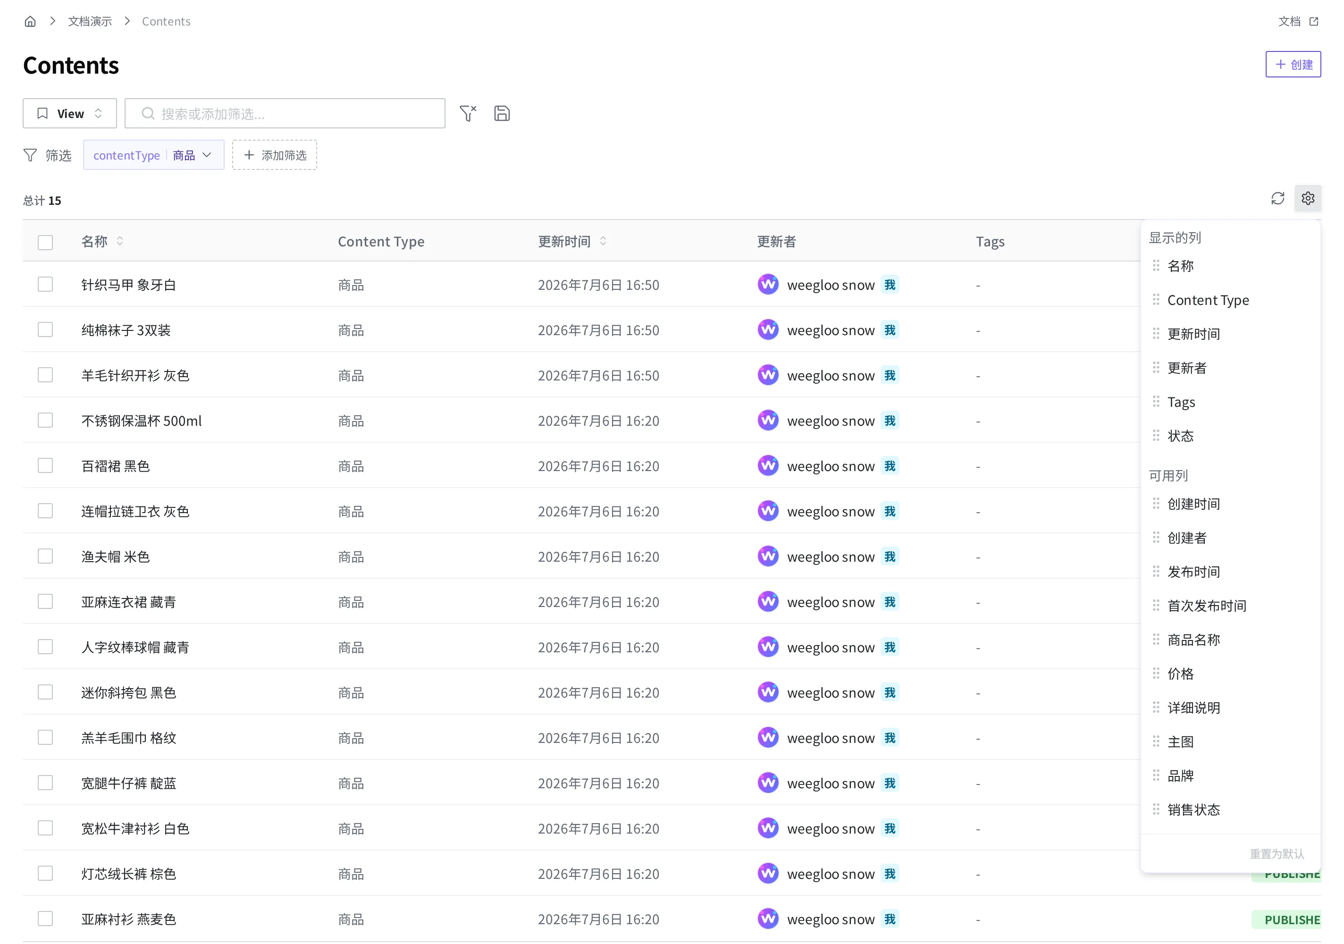This screenshot has height=944, width=1344.
Task: Open the 宽松牛津衬衫 白色 entry
Action: (x=135, y=829)
